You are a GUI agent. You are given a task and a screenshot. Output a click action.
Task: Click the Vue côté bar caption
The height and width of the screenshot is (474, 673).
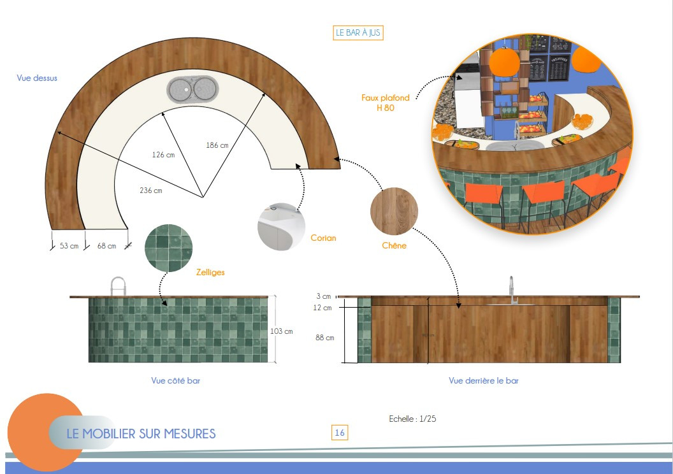pyautogui.click(x=175, y=380)
